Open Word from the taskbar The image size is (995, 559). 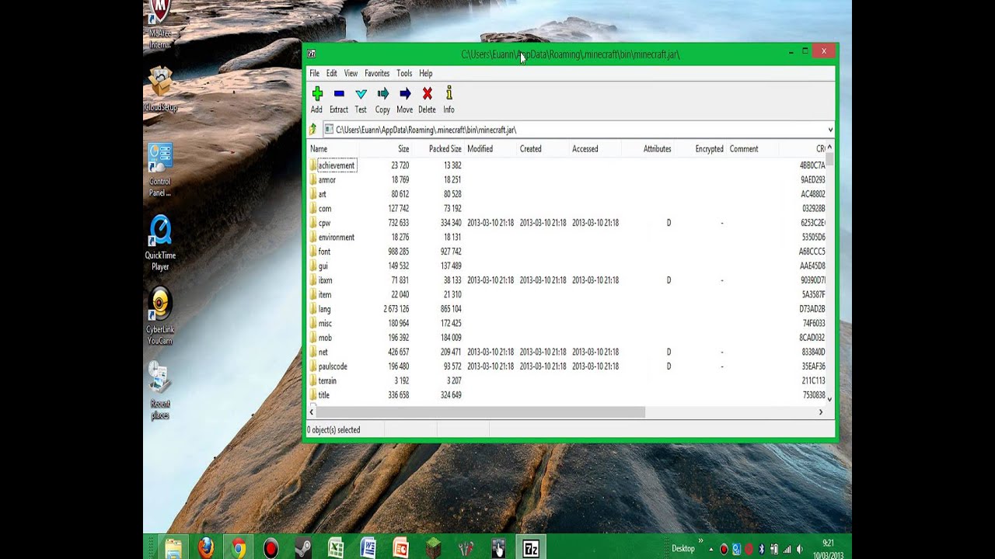[x=368, y=548]
